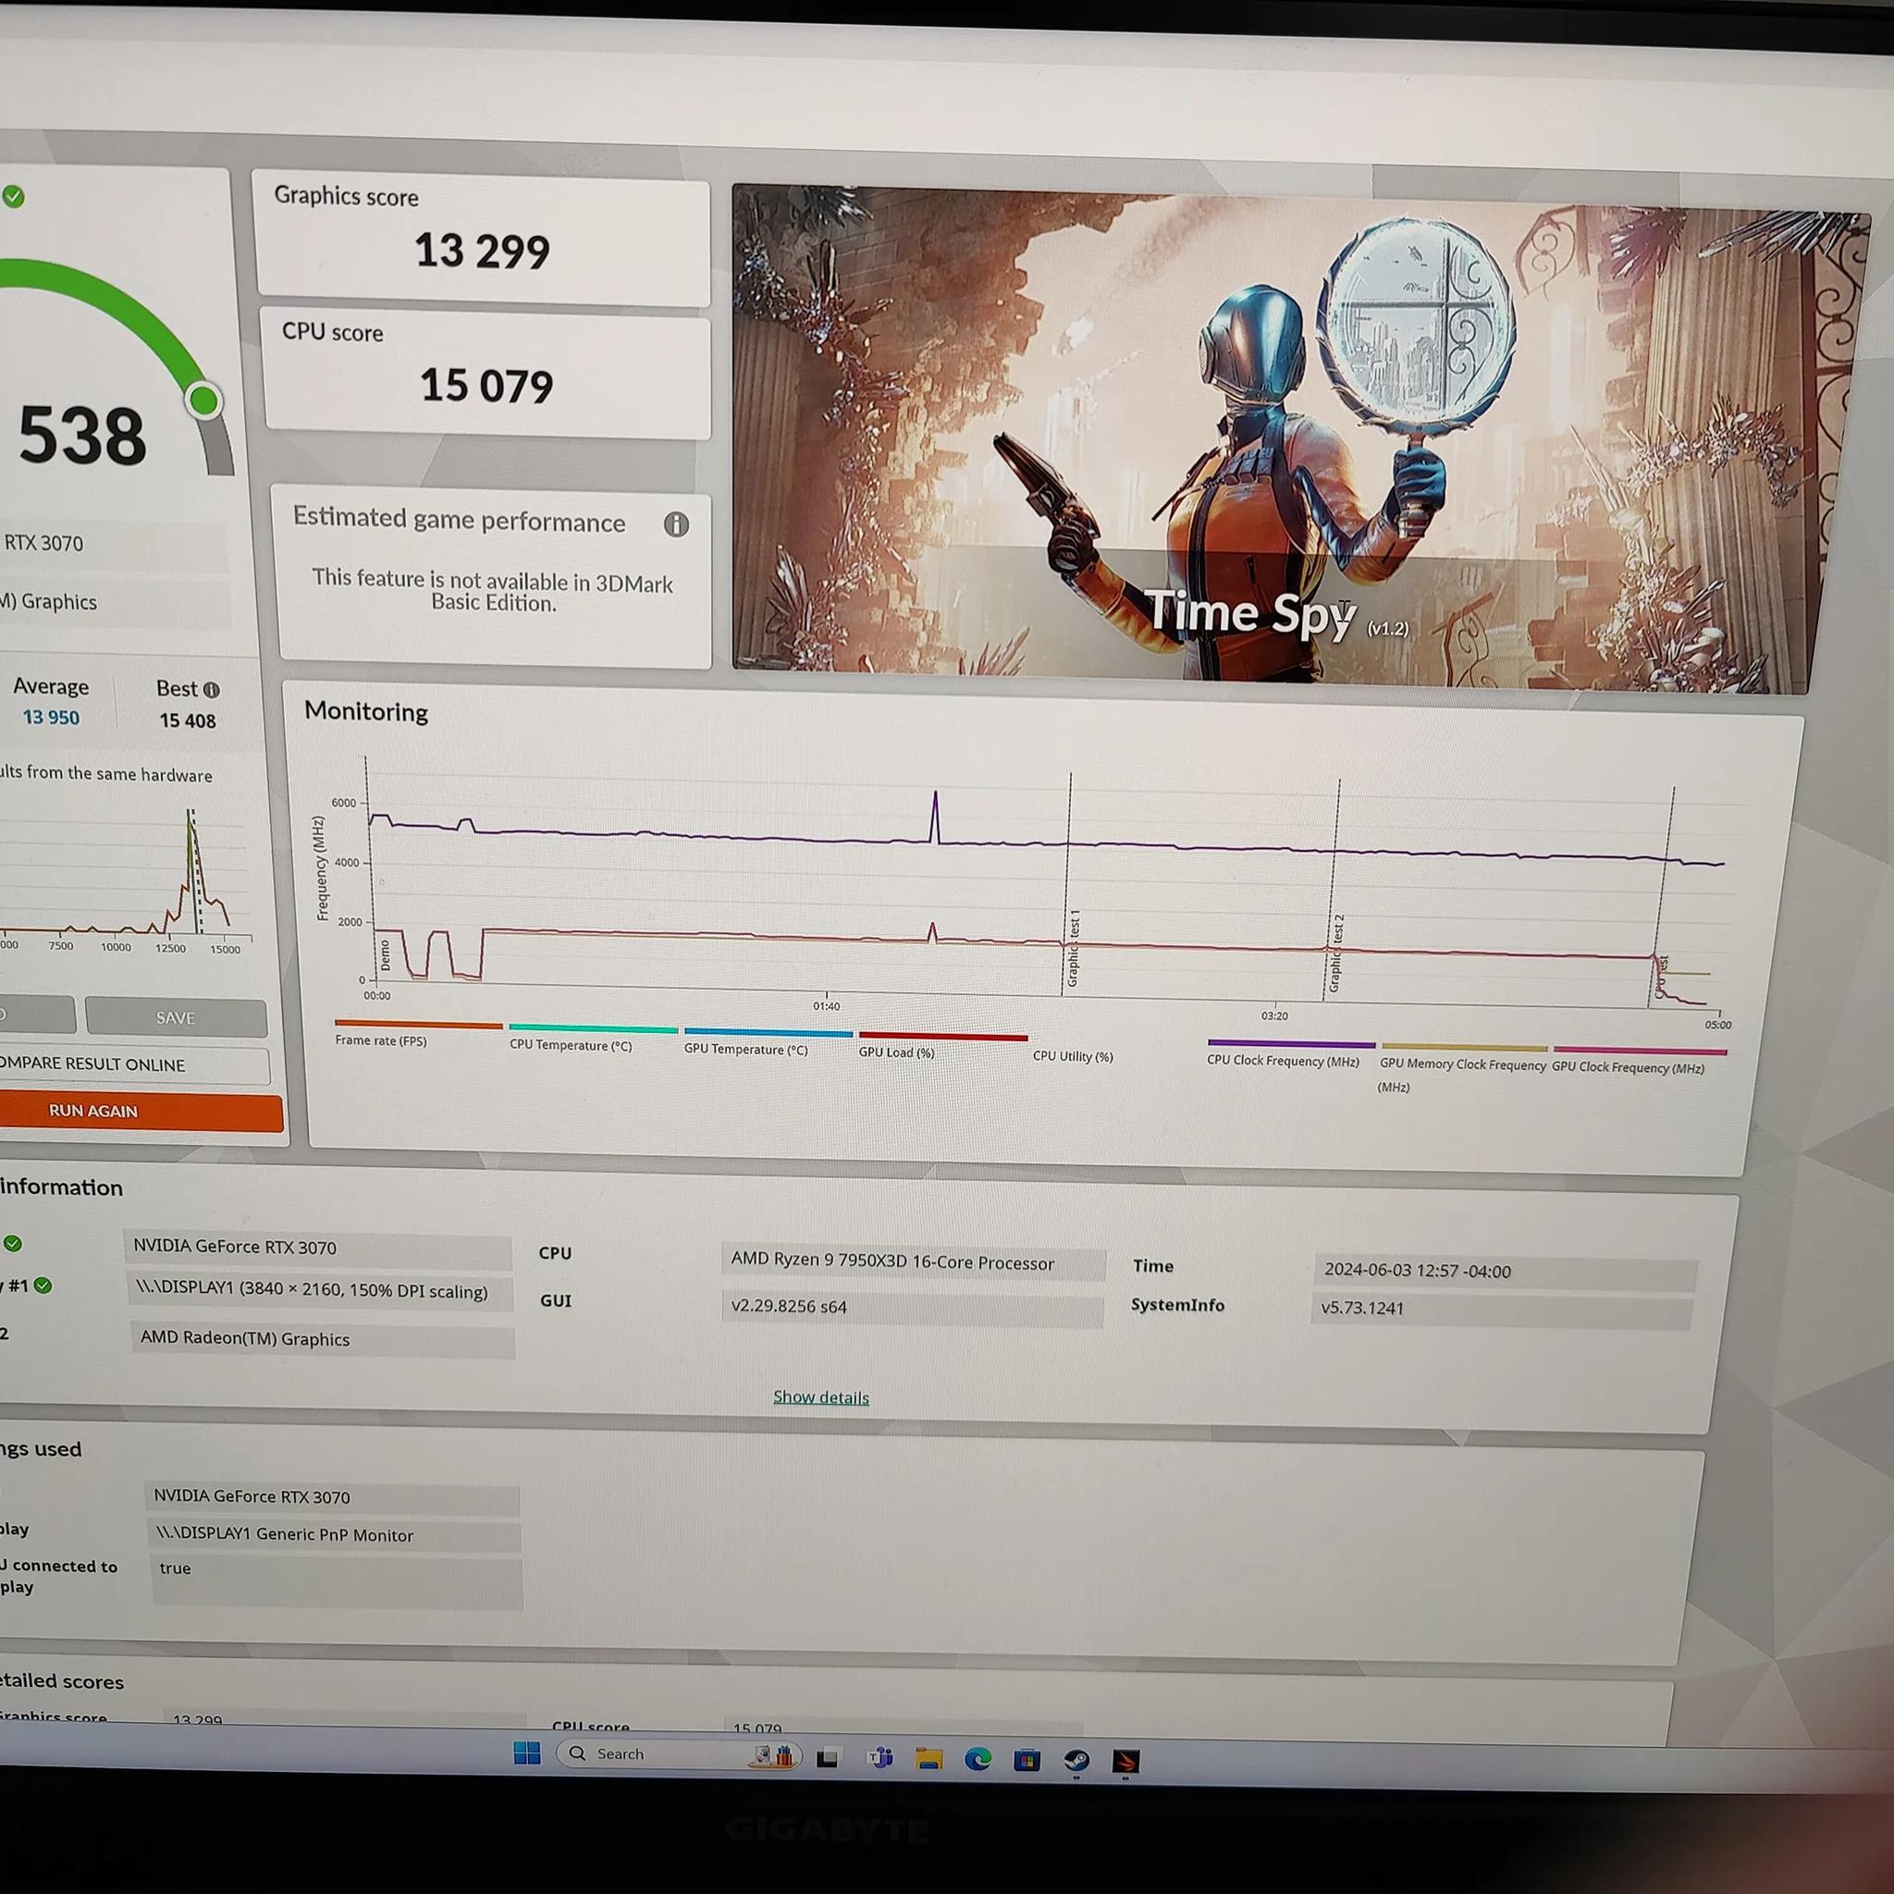The height and width of the screenshot is (1894, 1894).
Task: Toggle GPU Clock Frequency legend item
Action: tap(1639, 1061)
